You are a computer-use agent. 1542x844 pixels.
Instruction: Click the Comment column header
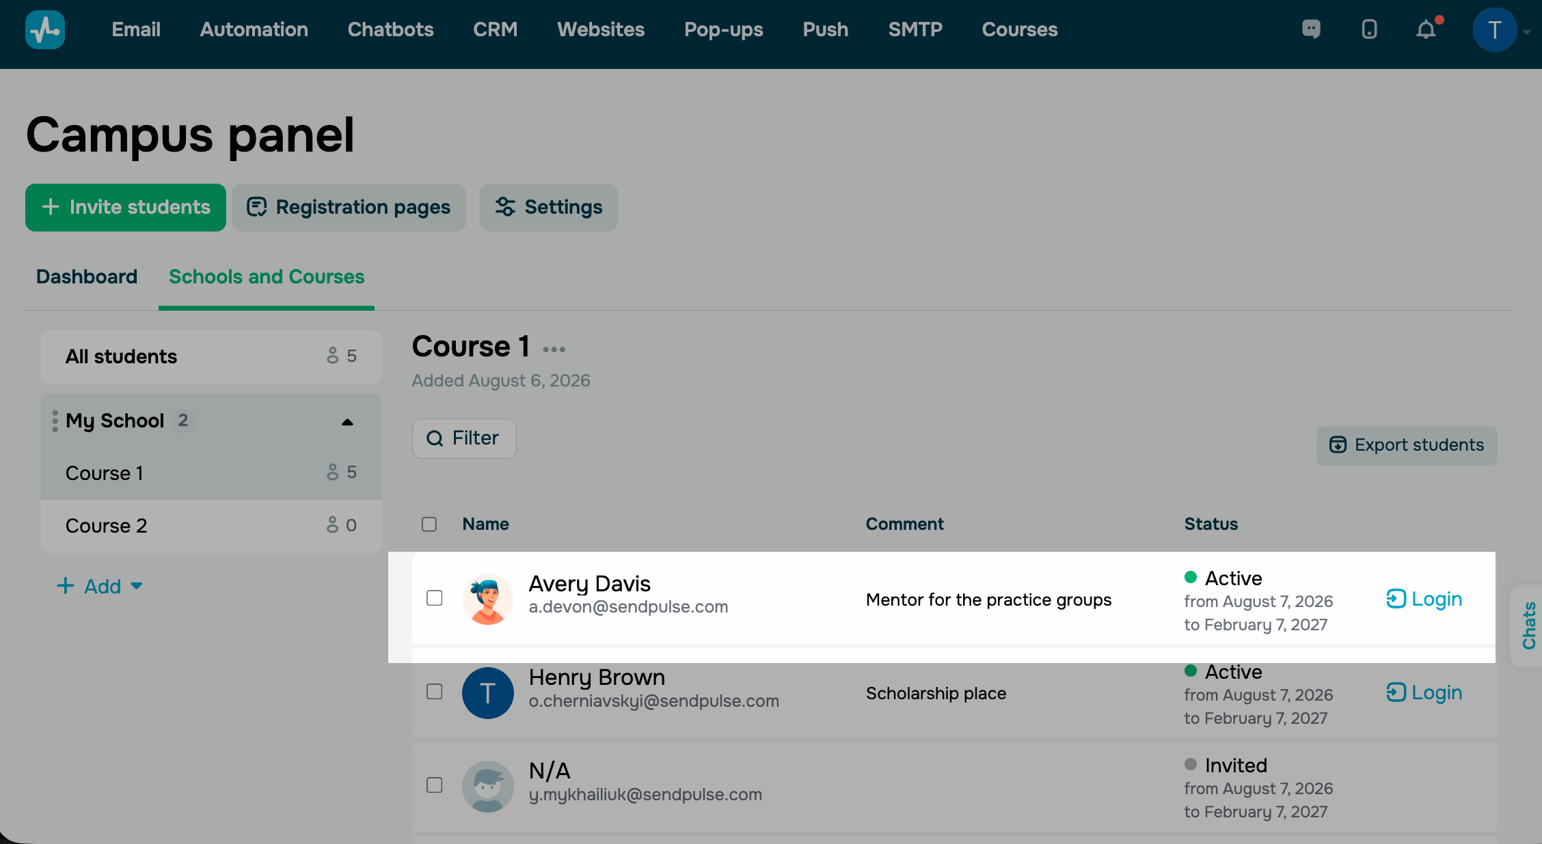click(x=904, y=524)
